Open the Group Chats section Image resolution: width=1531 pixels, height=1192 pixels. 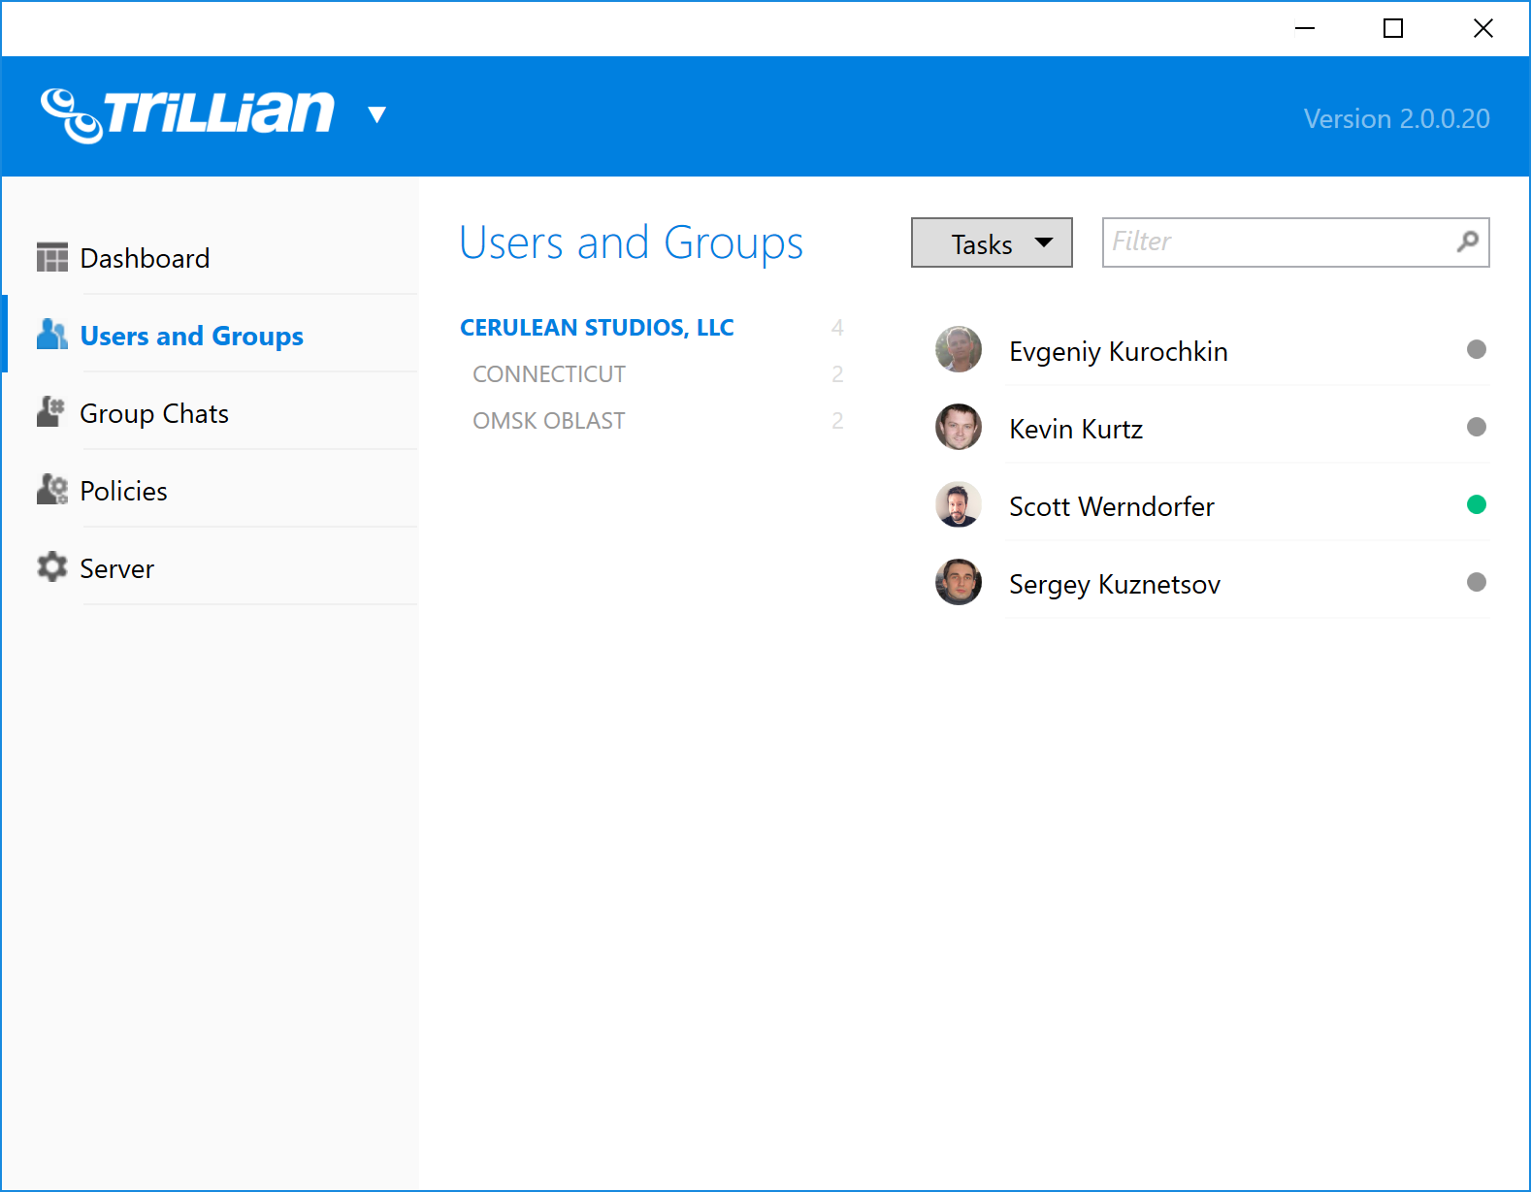click(154, 414)
